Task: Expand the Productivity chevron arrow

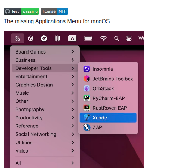Action: click(73, 118)
